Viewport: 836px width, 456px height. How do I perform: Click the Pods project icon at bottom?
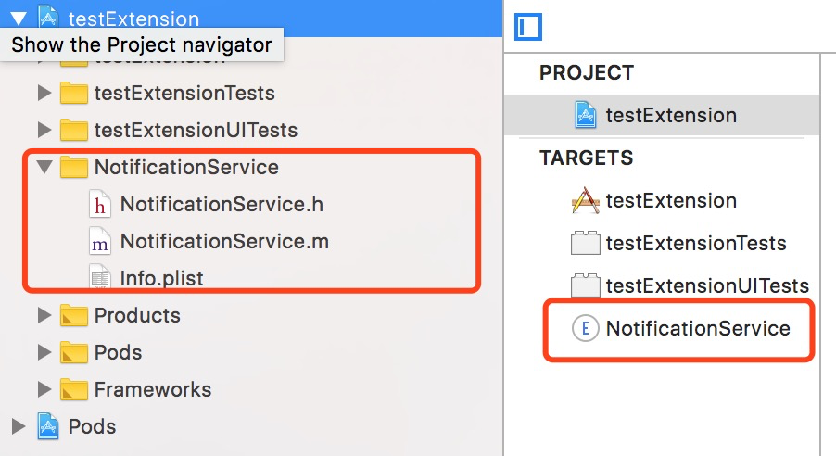pyautogui.click(x=47, y=426)
